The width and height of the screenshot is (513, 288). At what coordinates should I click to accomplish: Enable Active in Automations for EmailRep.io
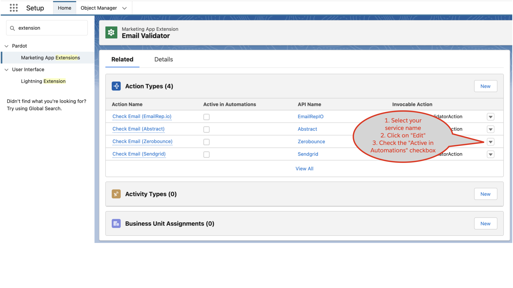pyautogui.click(x=206, y=117)
